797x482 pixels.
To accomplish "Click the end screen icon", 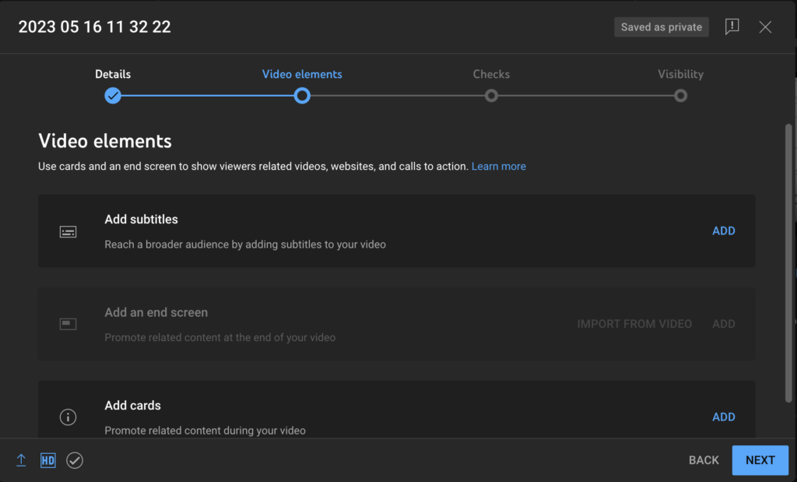I will click(68, 324).
